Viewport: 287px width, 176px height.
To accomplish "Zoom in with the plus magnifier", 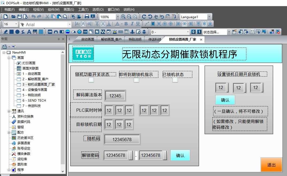I will [x=123, y=17].
